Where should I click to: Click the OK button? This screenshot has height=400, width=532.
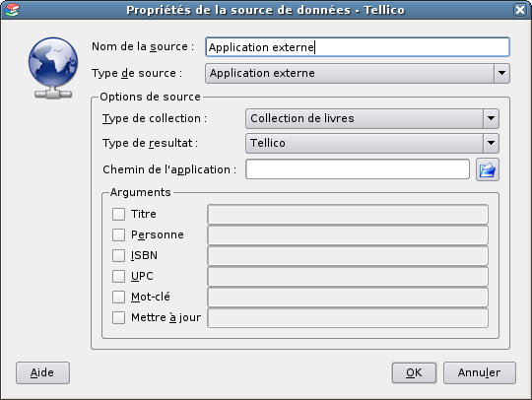tap(414, 372)
